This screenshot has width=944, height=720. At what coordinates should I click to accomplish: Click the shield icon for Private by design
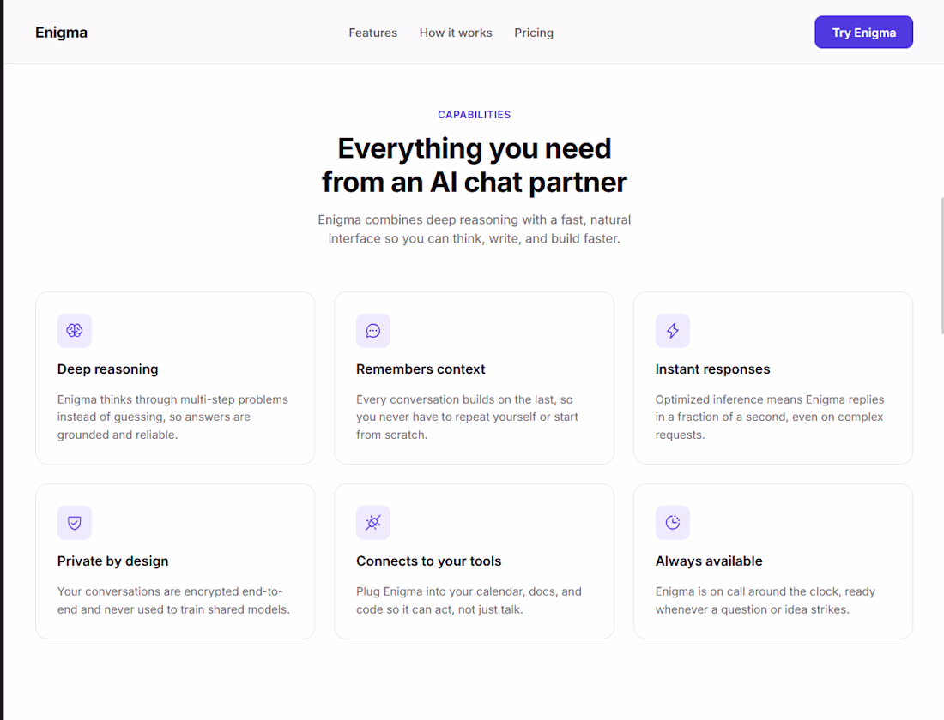click(75, 523)
